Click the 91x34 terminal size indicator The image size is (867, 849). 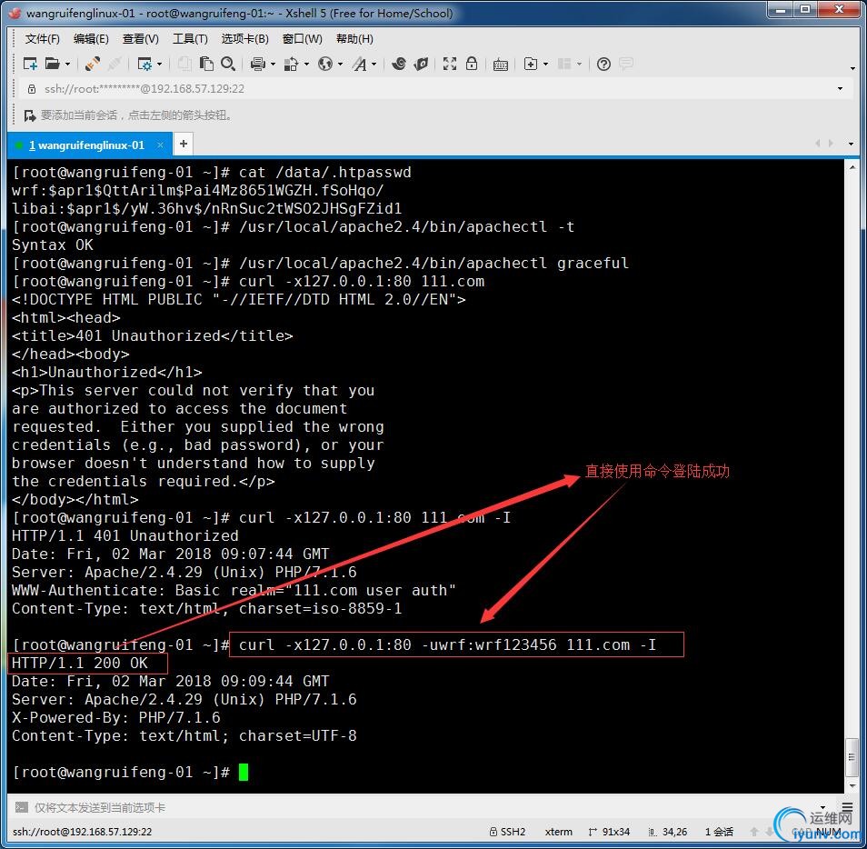609,832
